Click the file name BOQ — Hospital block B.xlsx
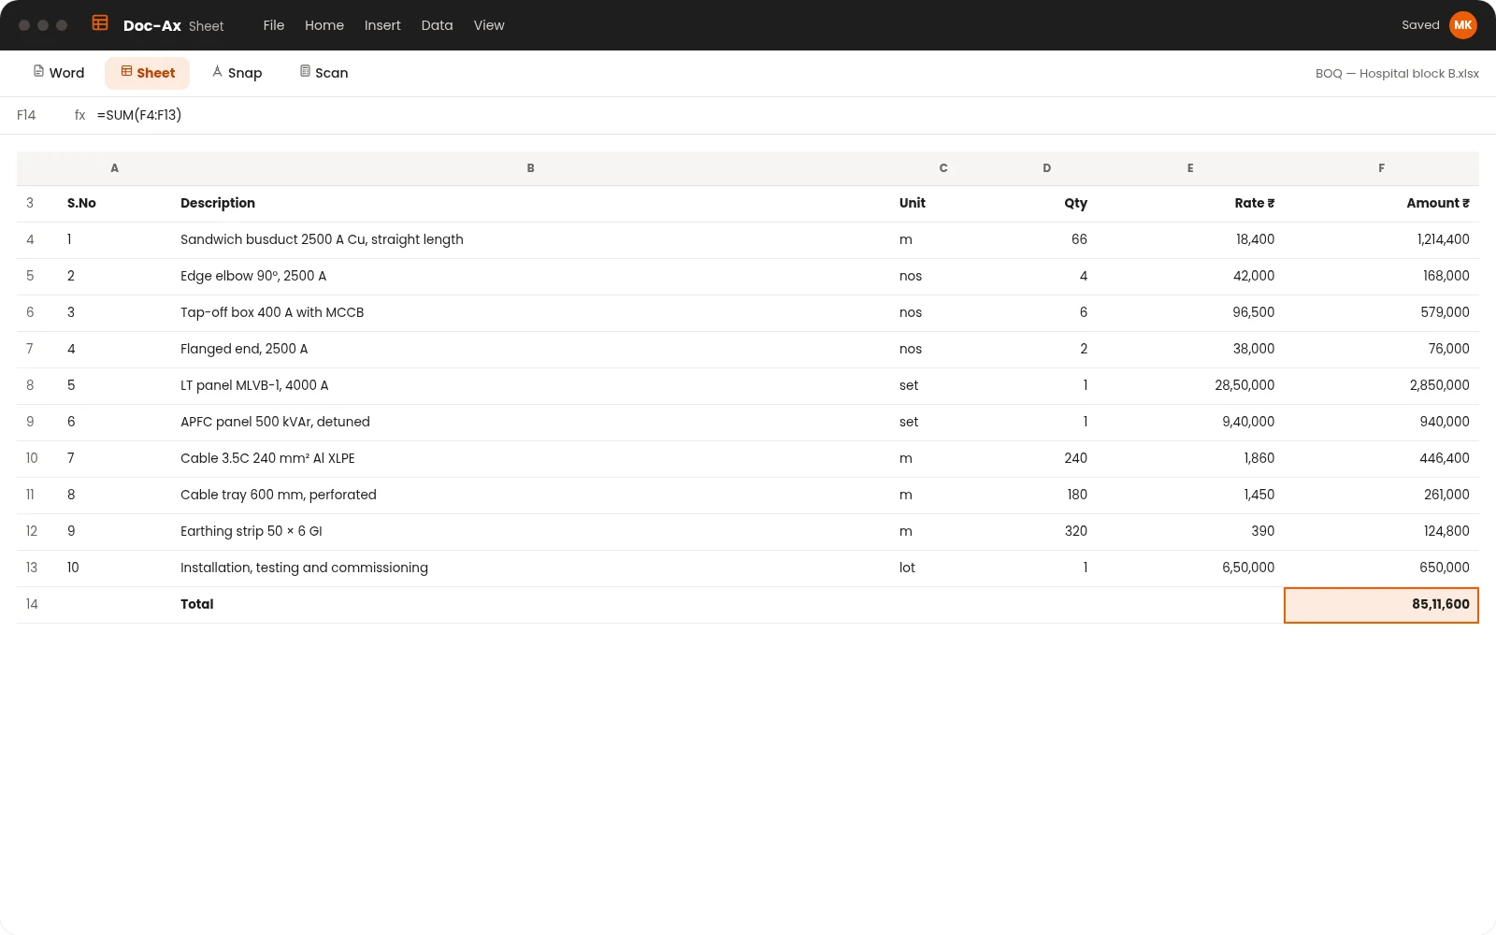The image size is (1496, 935). coord(1397,74)
